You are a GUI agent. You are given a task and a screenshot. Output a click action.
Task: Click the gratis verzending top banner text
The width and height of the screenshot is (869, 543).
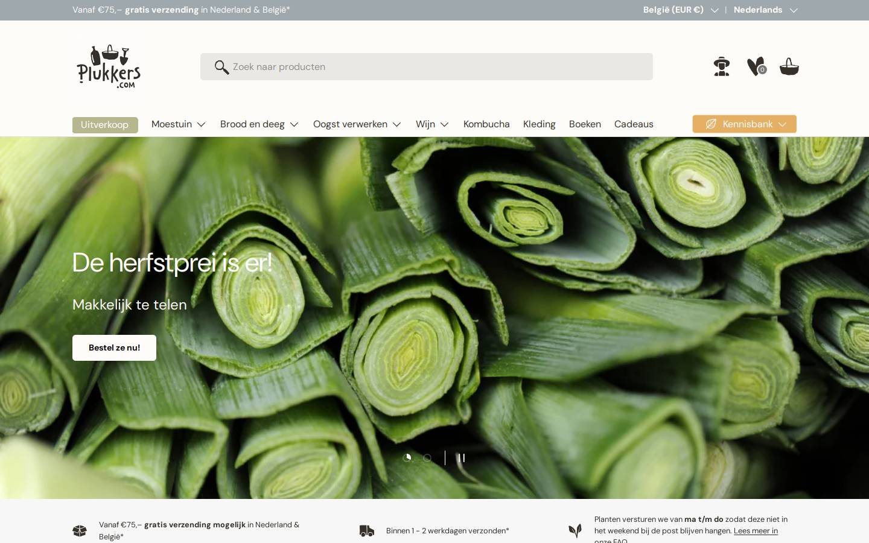(162, 10)
